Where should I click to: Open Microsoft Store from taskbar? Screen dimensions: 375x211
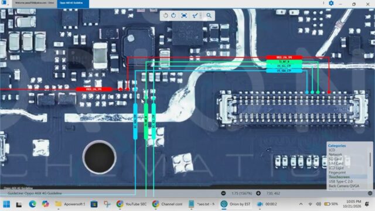[94, 204]
